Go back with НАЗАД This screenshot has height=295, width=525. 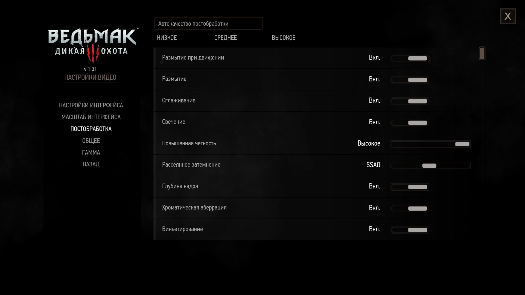91,164
